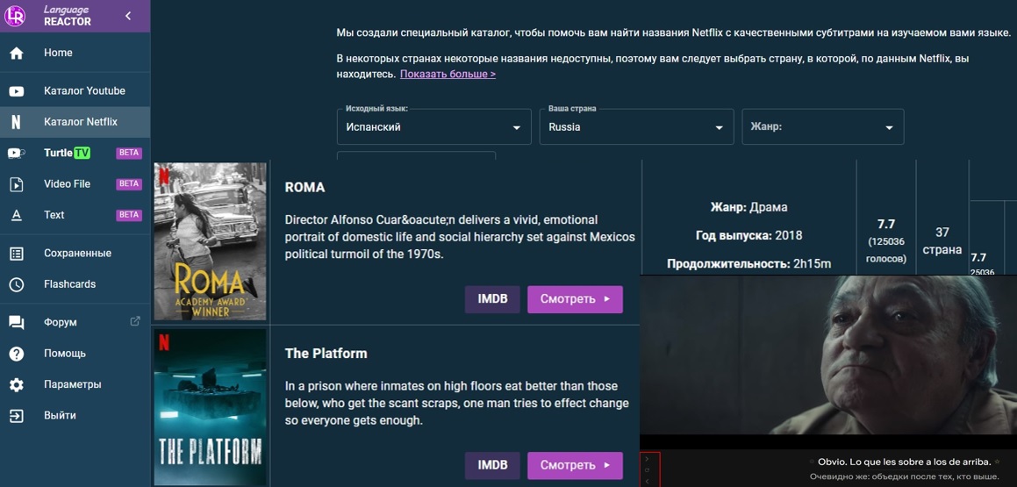Select Выйти to log out
The width and height of the screenshot is (1017, 487).
[x=75, y=416]
